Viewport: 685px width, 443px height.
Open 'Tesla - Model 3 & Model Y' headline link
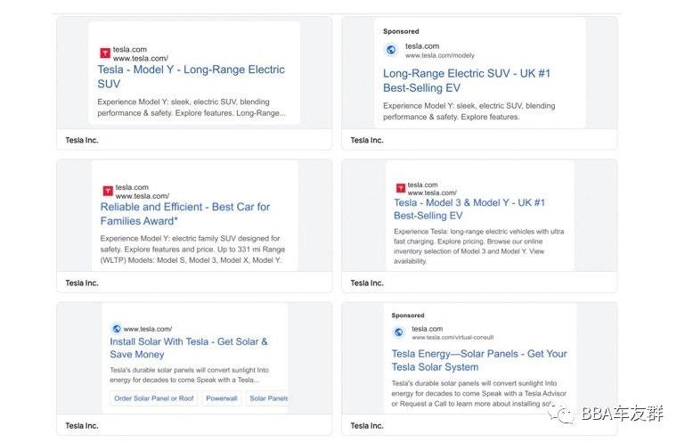click(469, 209)
